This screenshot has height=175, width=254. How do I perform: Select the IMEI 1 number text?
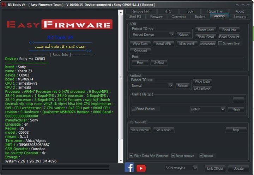point(34,145)
